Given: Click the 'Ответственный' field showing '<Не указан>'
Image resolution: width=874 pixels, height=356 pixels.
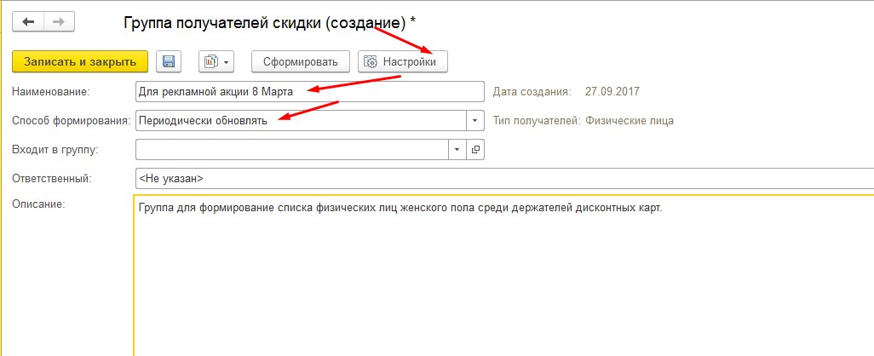Looking at the screenshot, I should 503,178.
